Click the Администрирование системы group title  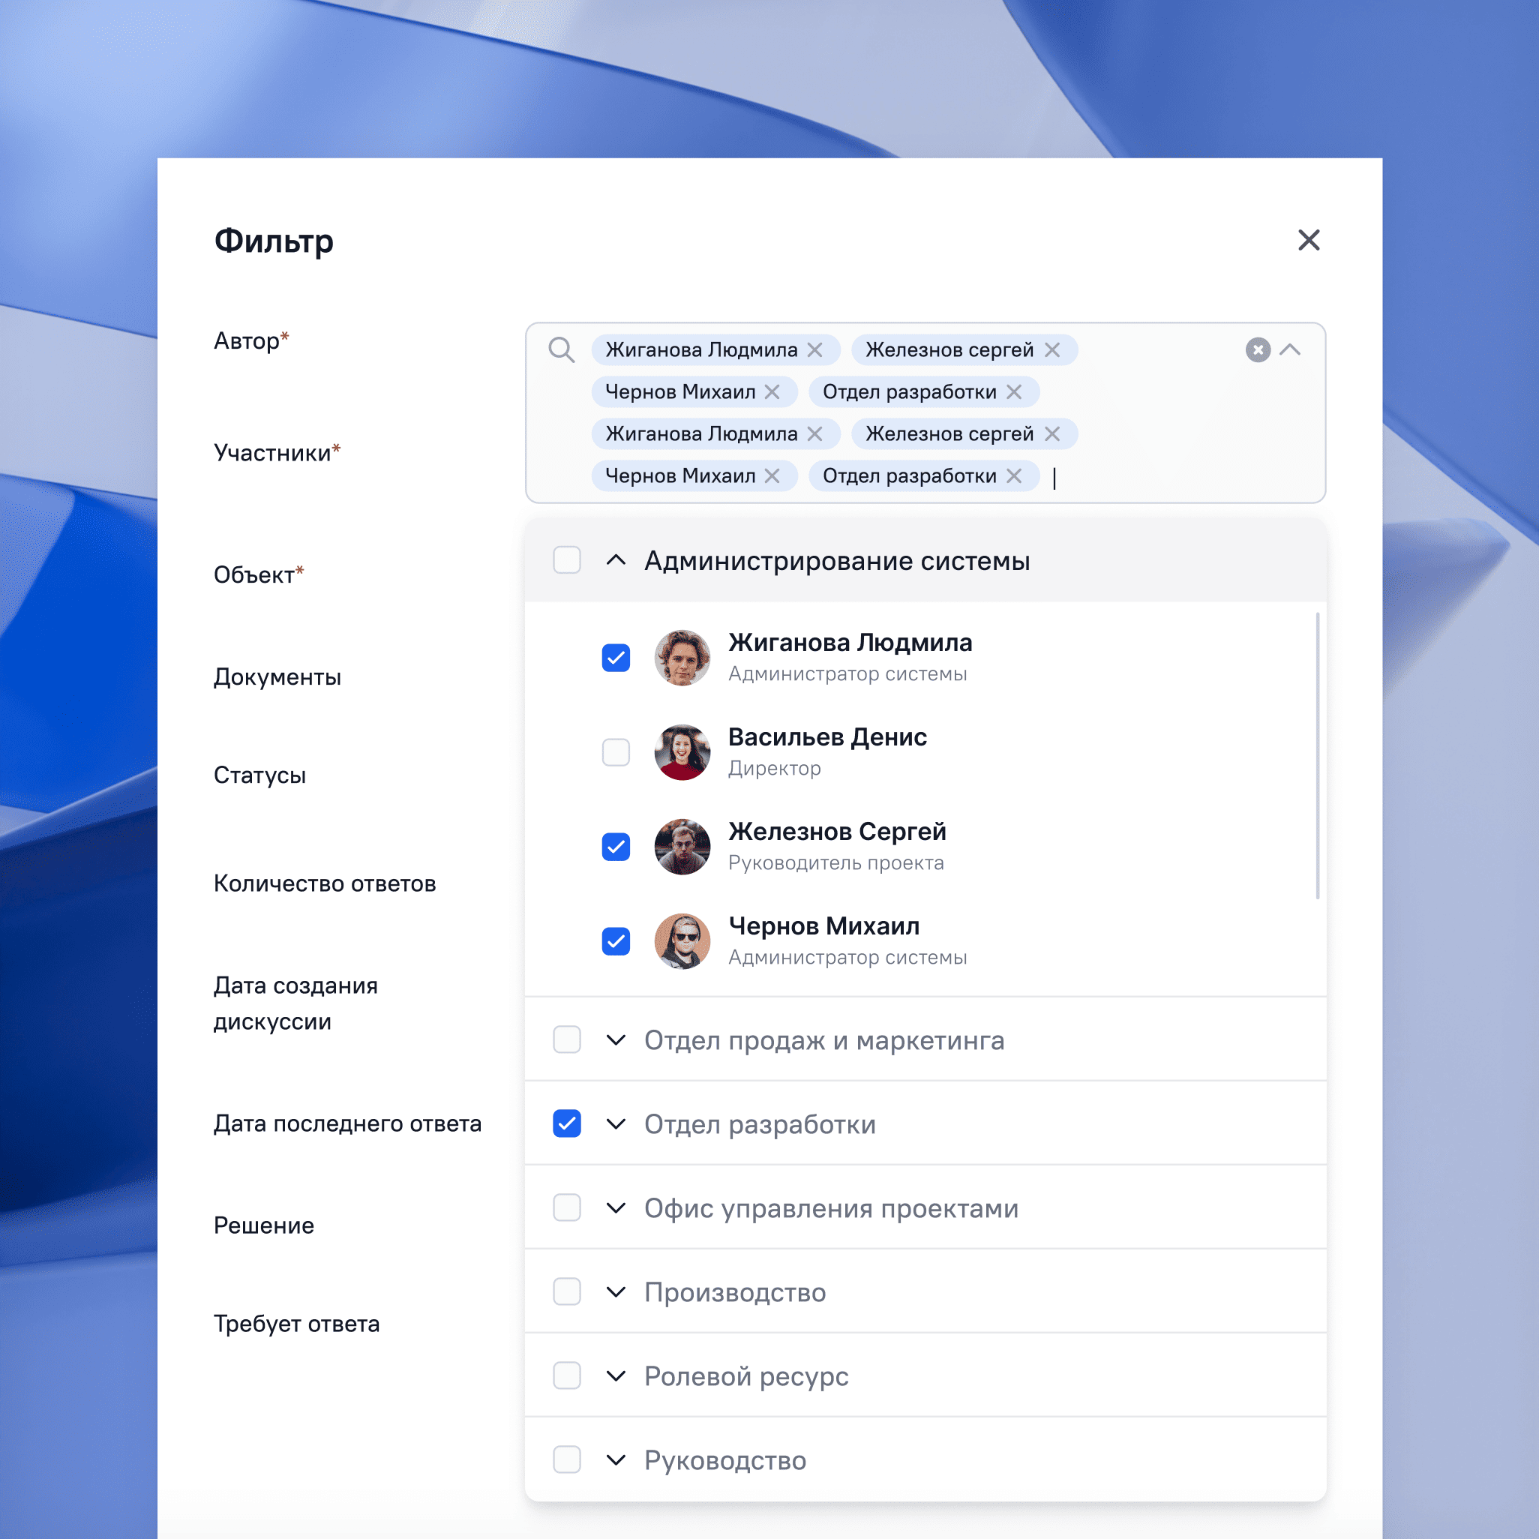click(836, 561)
